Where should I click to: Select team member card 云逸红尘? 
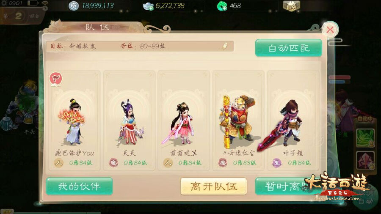(238, 121)
